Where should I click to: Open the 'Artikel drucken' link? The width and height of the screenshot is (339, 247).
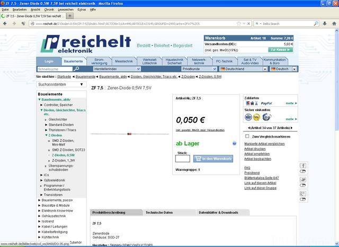255,149
